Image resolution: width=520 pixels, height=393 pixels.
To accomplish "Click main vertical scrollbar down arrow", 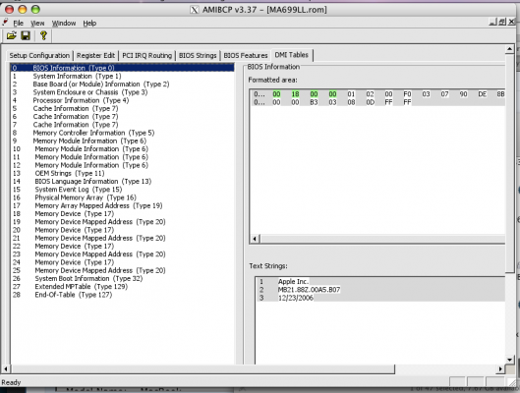I will click(x=509, y=360).
